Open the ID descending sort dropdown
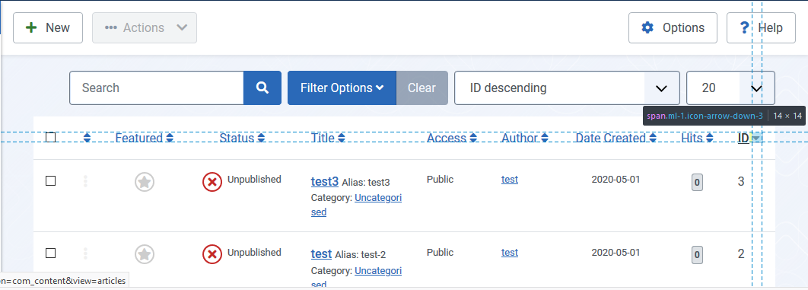Image resolution: width=808 pixels, height=290 pixels. [x=567, y=88]
